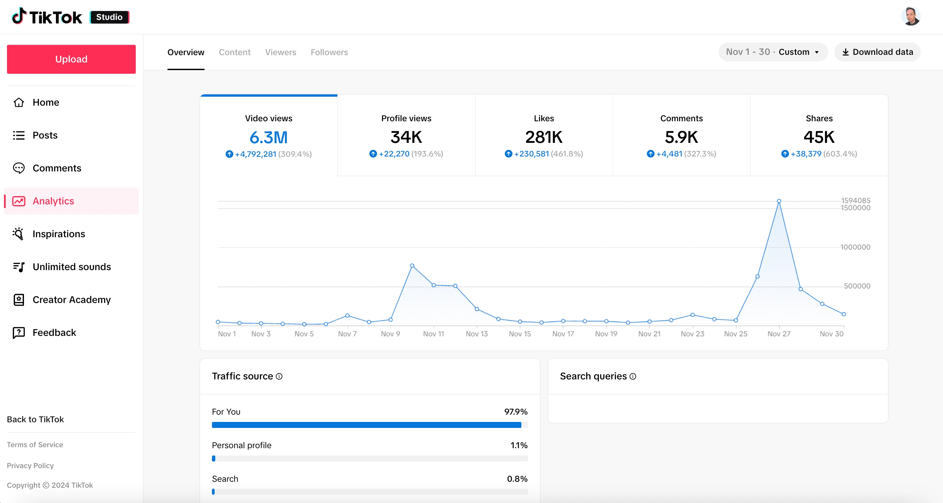Click the download arrow icon
The image size is (943, 503).
[x=846, y=52]
